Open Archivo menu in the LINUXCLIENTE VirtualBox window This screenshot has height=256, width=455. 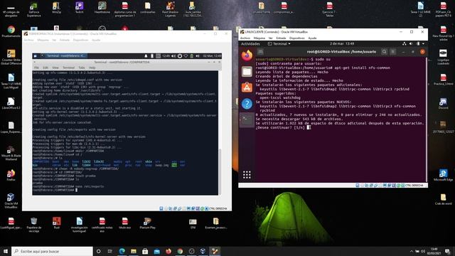[x=245, y=38]
